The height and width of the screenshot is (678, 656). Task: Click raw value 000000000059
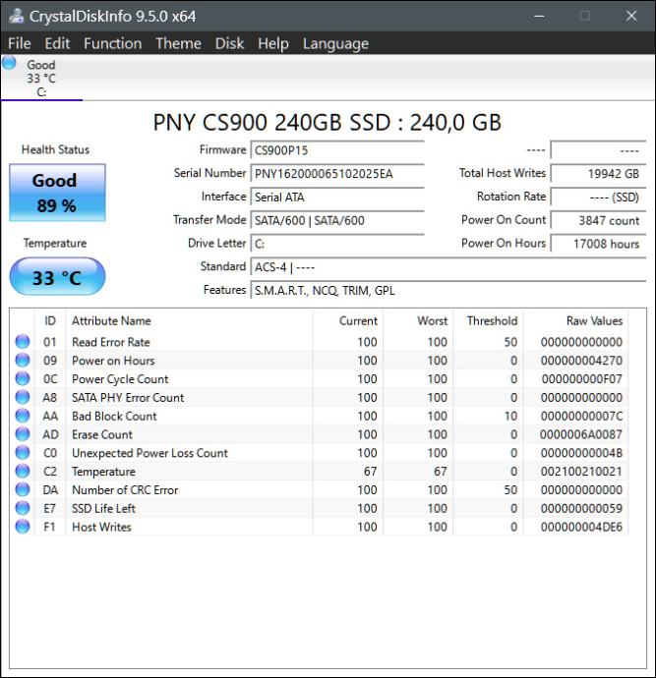(581, 509)
